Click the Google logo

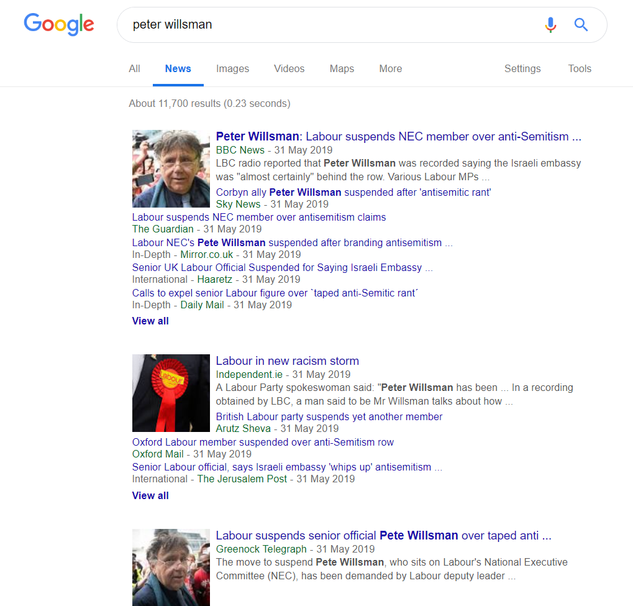coord(59,24)
